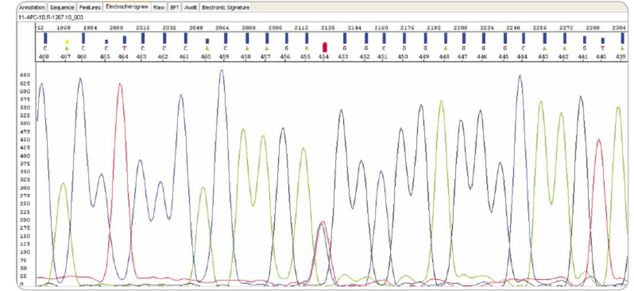Viewport: 634px width, 291px height.
Task: Click position number 449
Action: click(424, 57)
